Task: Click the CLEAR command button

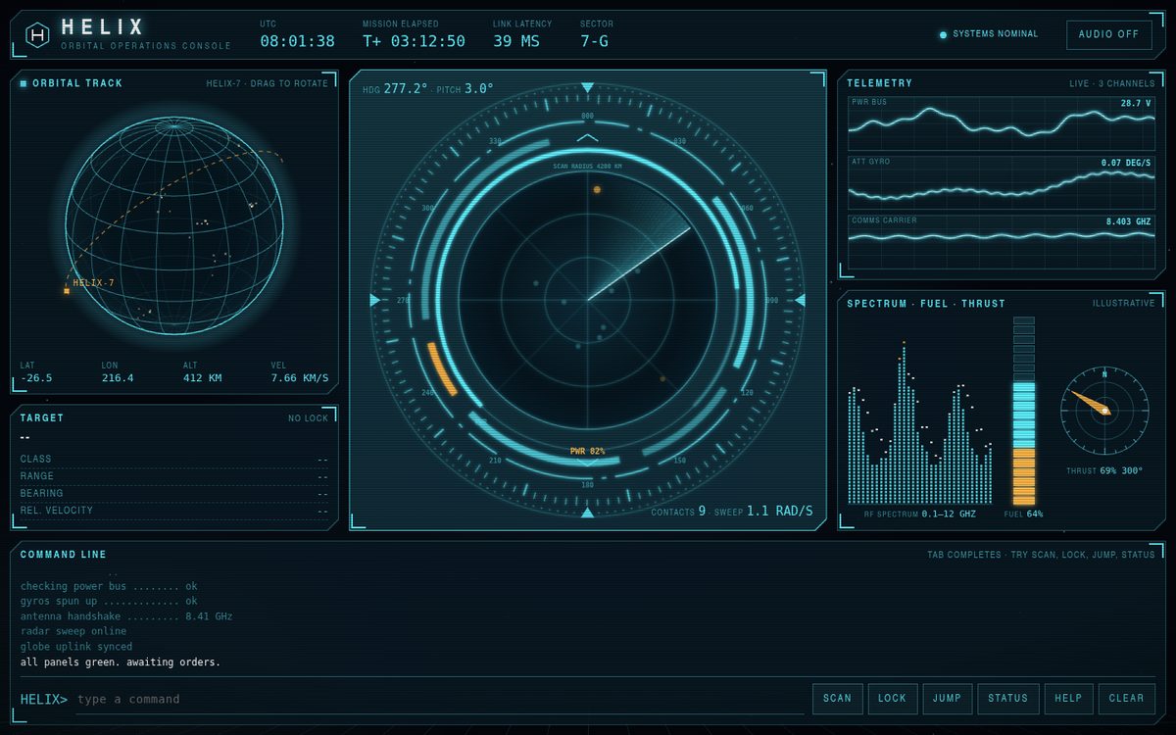Action: 1126,699
